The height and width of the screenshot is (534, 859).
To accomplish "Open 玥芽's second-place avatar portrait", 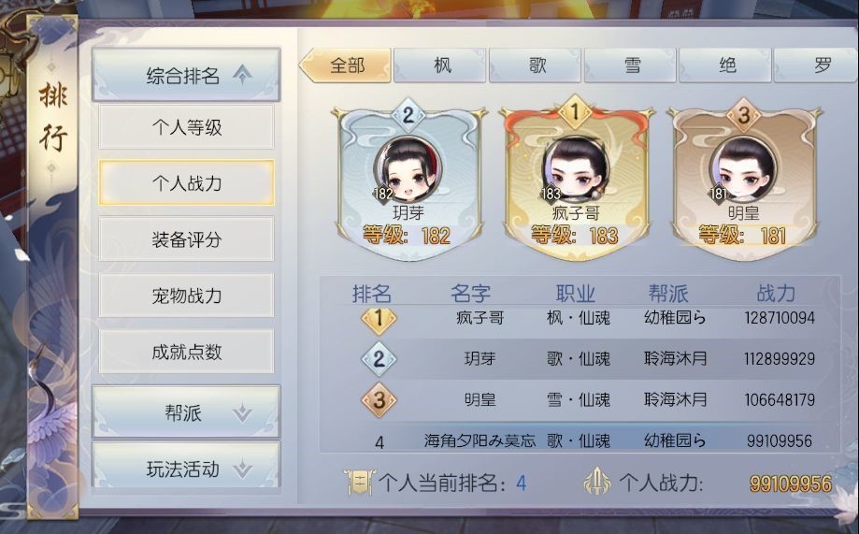I will click(408, 168).
